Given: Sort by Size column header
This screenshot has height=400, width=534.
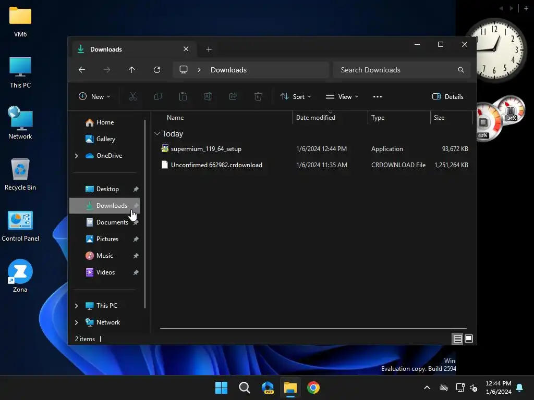Looking at the screenshot, I should point(451,118).
